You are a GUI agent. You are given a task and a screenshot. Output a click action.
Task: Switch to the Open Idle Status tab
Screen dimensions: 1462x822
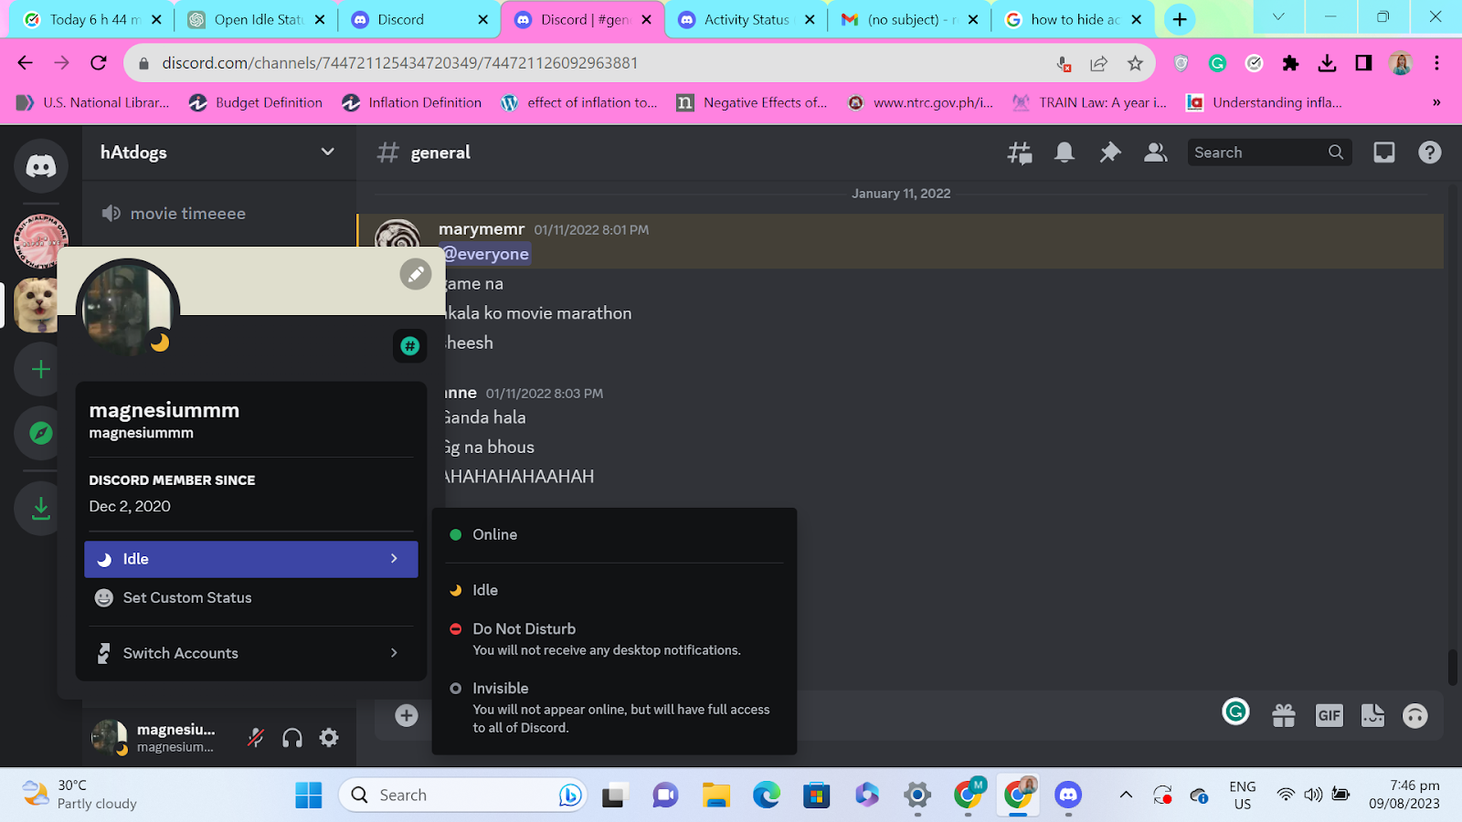coord(258,19)
